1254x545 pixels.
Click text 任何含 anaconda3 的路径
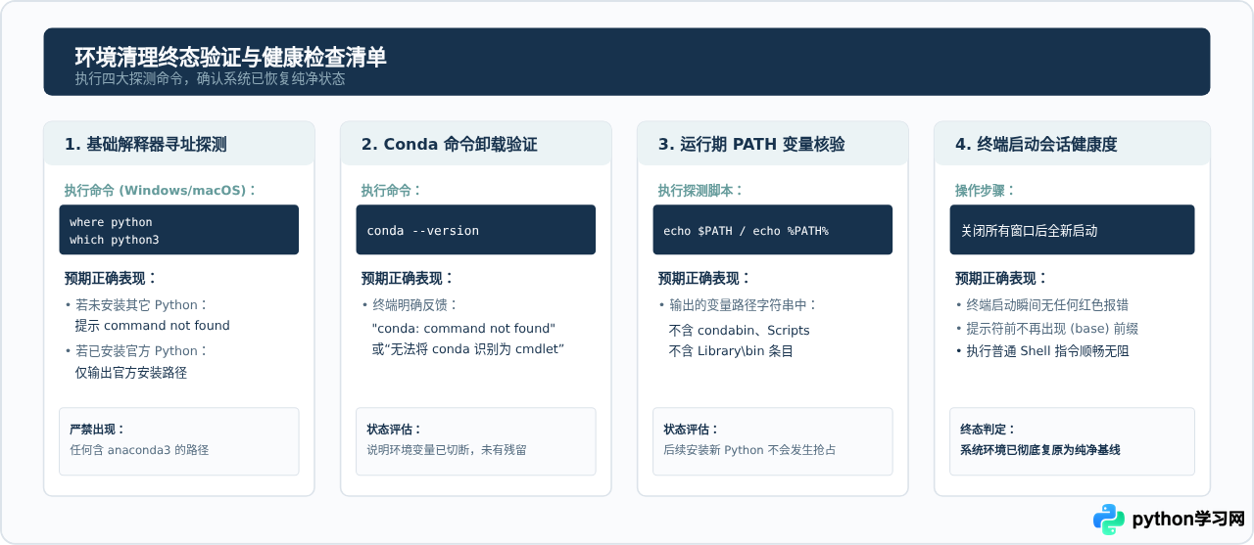139,450
